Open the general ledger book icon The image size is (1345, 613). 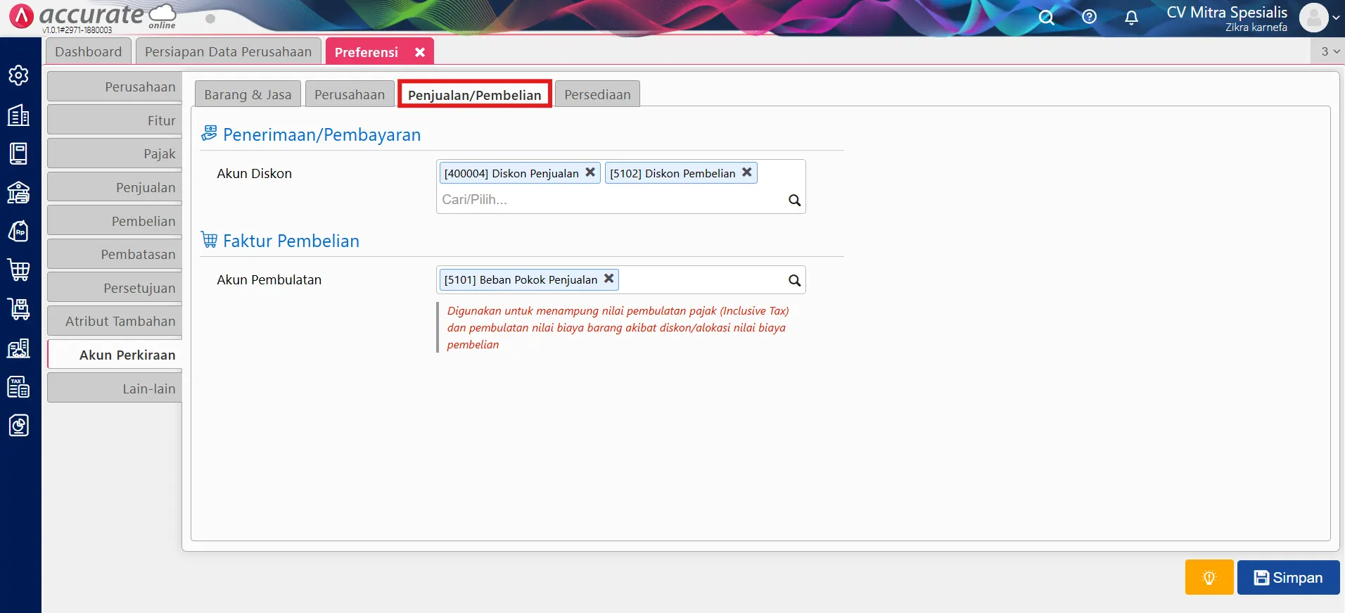pos(19,153)
